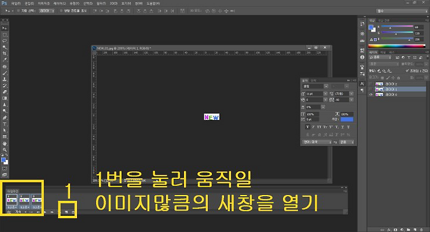Toggle faux bold in Character panel
This screenshot has height=232, width=430.
(x=307, y=127)
